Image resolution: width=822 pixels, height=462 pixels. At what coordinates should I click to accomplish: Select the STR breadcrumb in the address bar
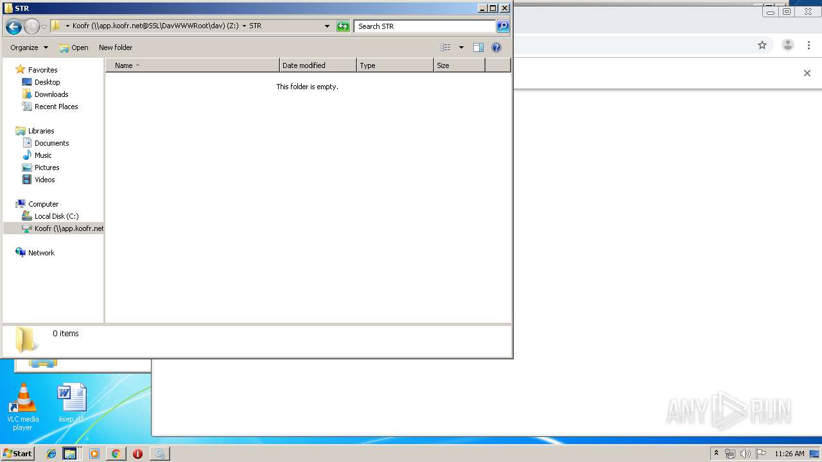(256, 26)
